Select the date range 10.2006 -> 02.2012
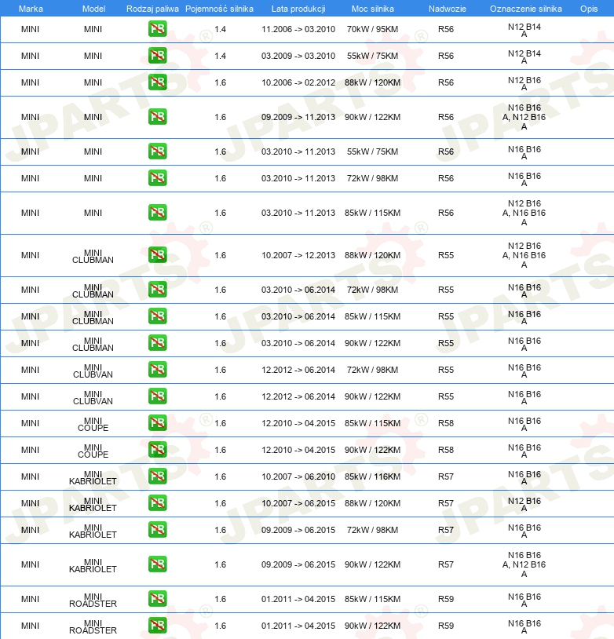The width and height of the screenshot is (614, 639). pyautogui.click(x=298, y=82)
